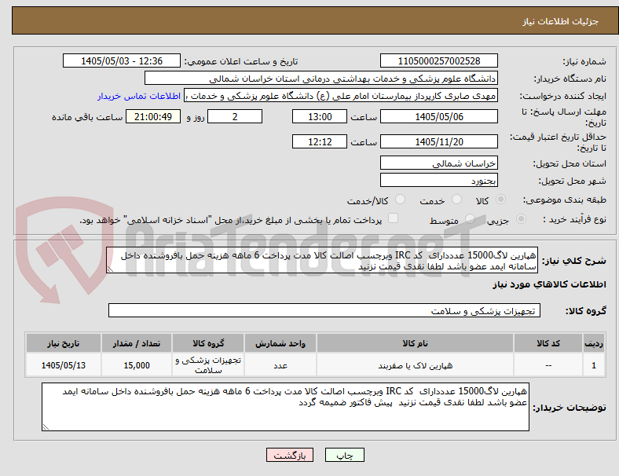
Task: Select the کالا/خدمت radio button
Action: [401, 200]
